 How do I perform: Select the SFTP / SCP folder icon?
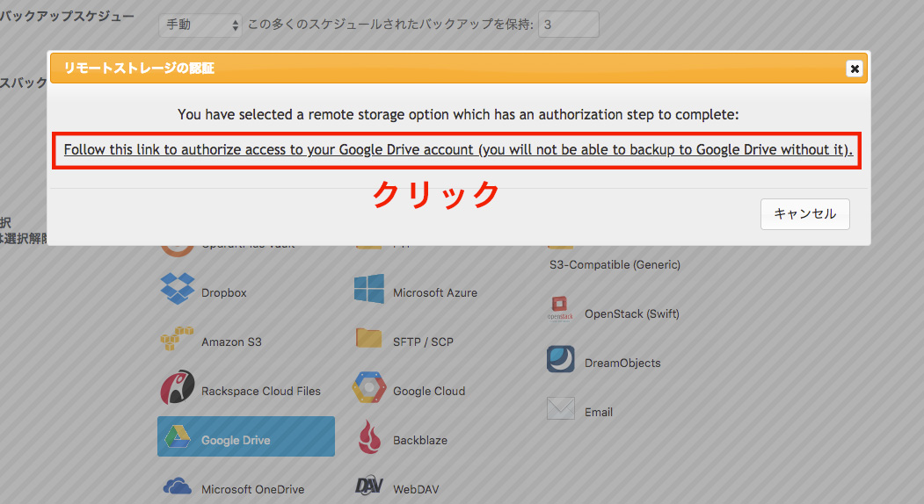[369, 338]
